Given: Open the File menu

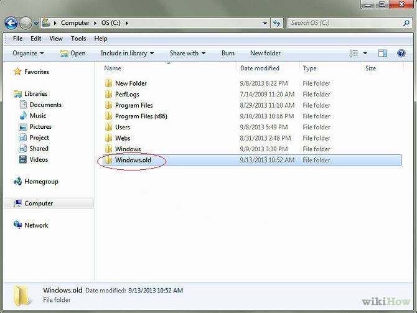Looking at the screenshot, I should tap(17, 39).
